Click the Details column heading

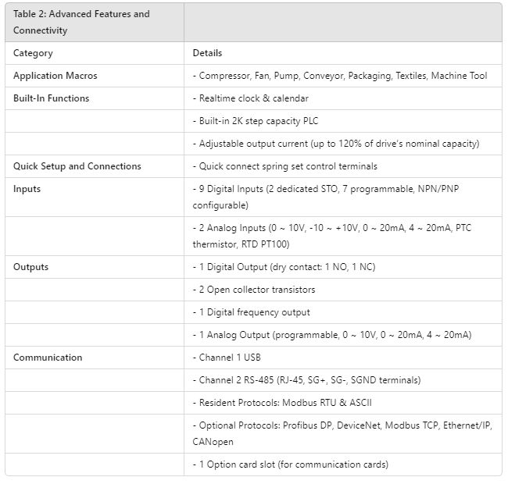[207, 53]
